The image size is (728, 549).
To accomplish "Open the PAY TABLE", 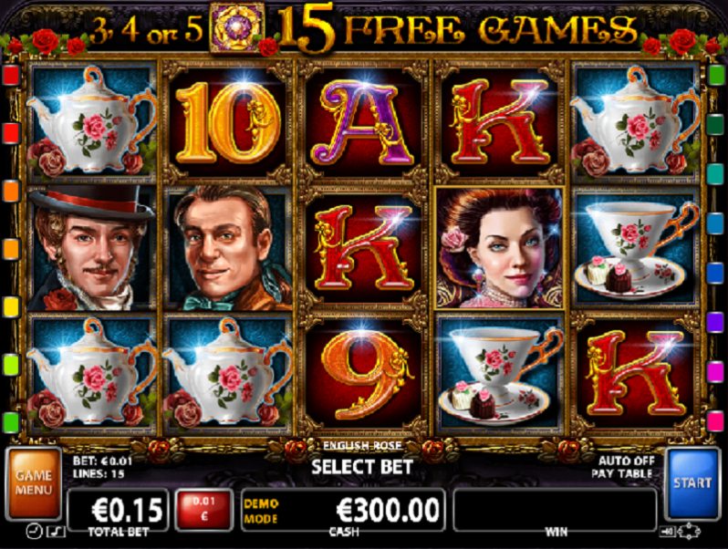I will [622, 474].
